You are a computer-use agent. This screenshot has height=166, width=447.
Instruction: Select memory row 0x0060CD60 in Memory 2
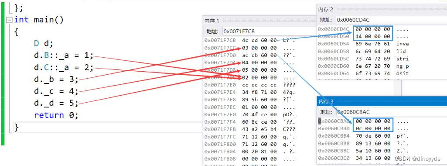[363, 66]
